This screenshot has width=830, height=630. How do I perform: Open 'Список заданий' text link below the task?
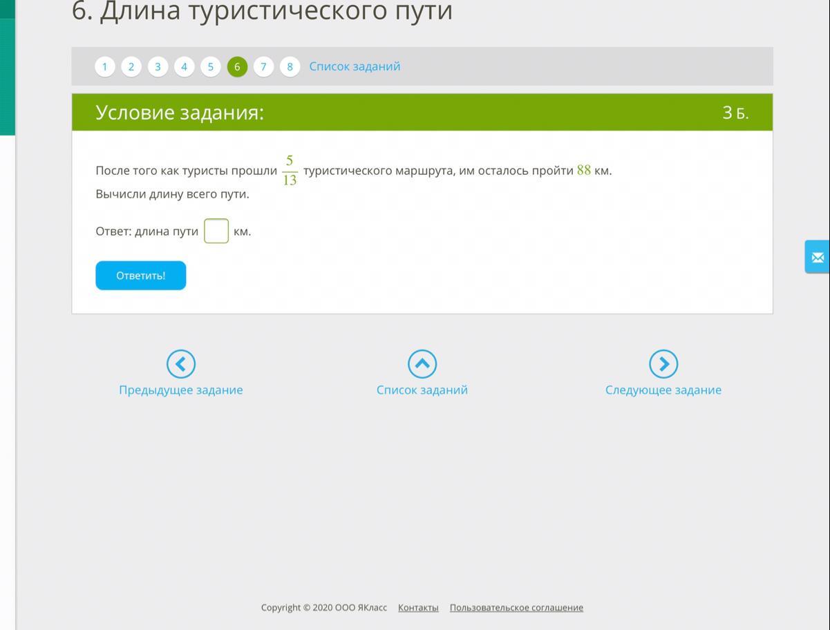422,390
